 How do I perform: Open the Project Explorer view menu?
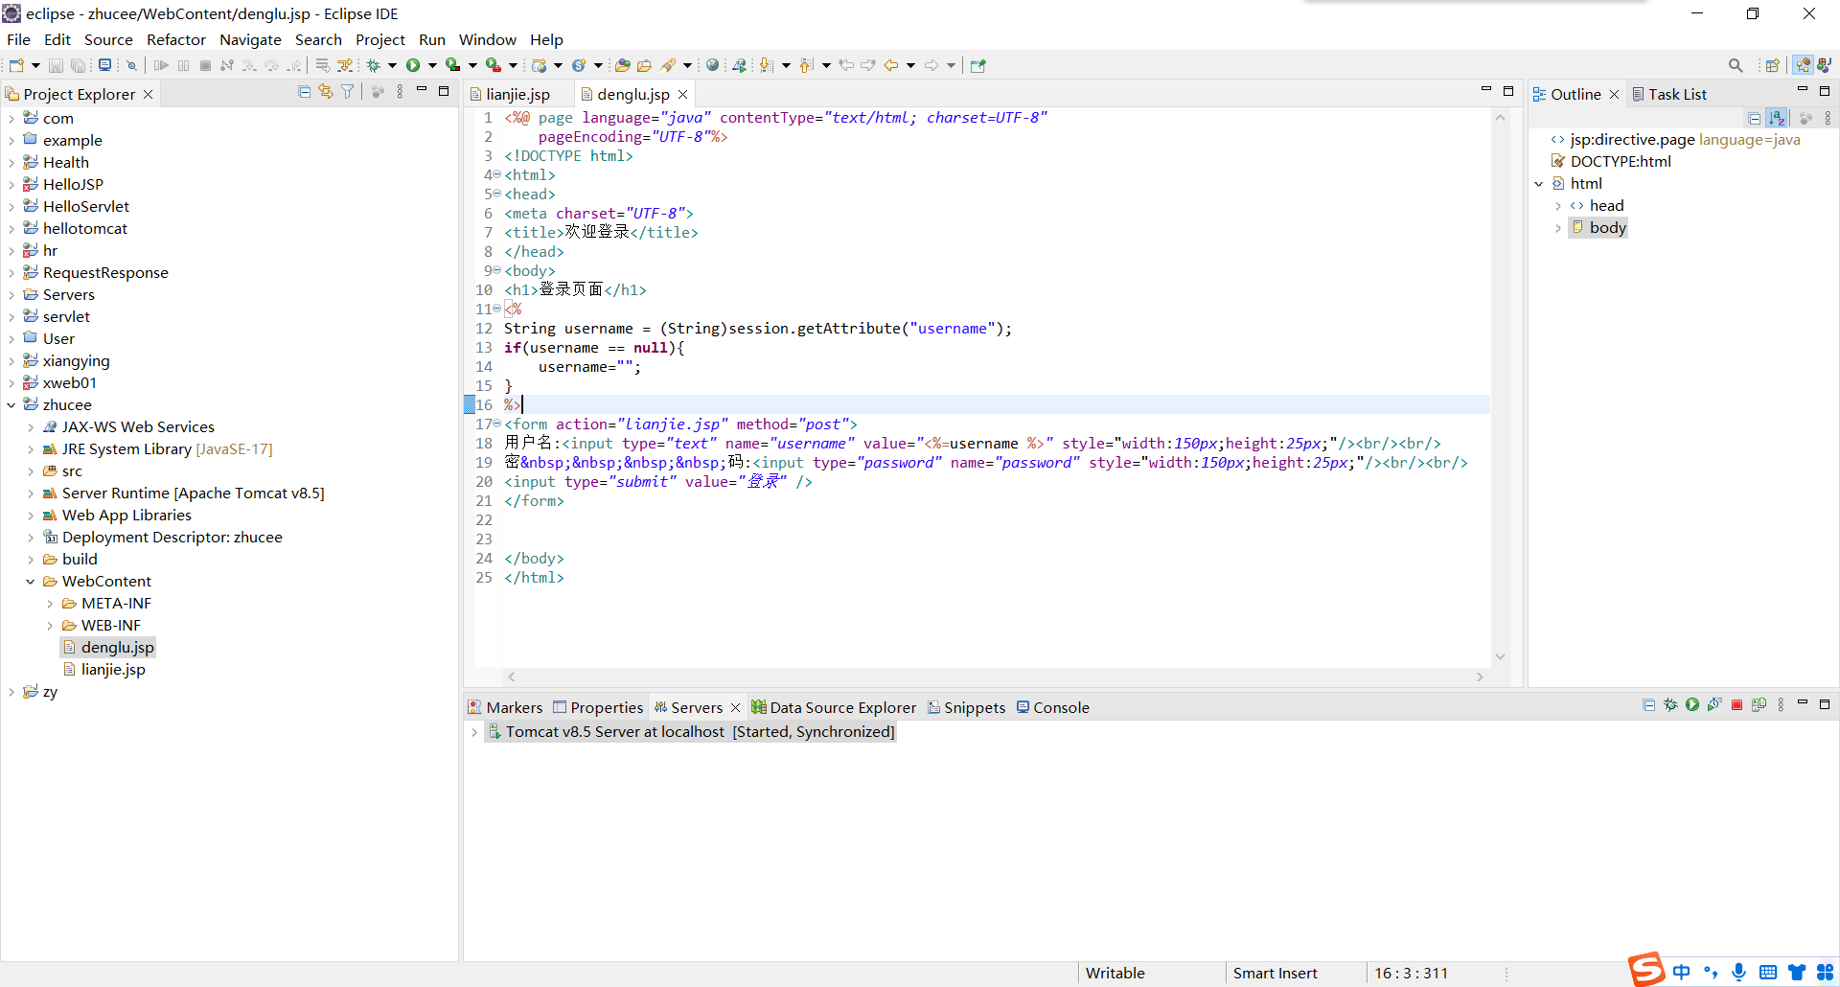[x=400, y=92]
